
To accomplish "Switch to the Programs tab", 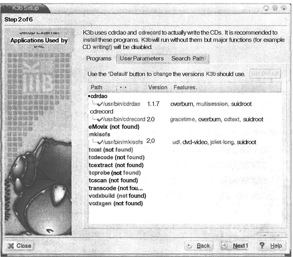I will [99, 58].
